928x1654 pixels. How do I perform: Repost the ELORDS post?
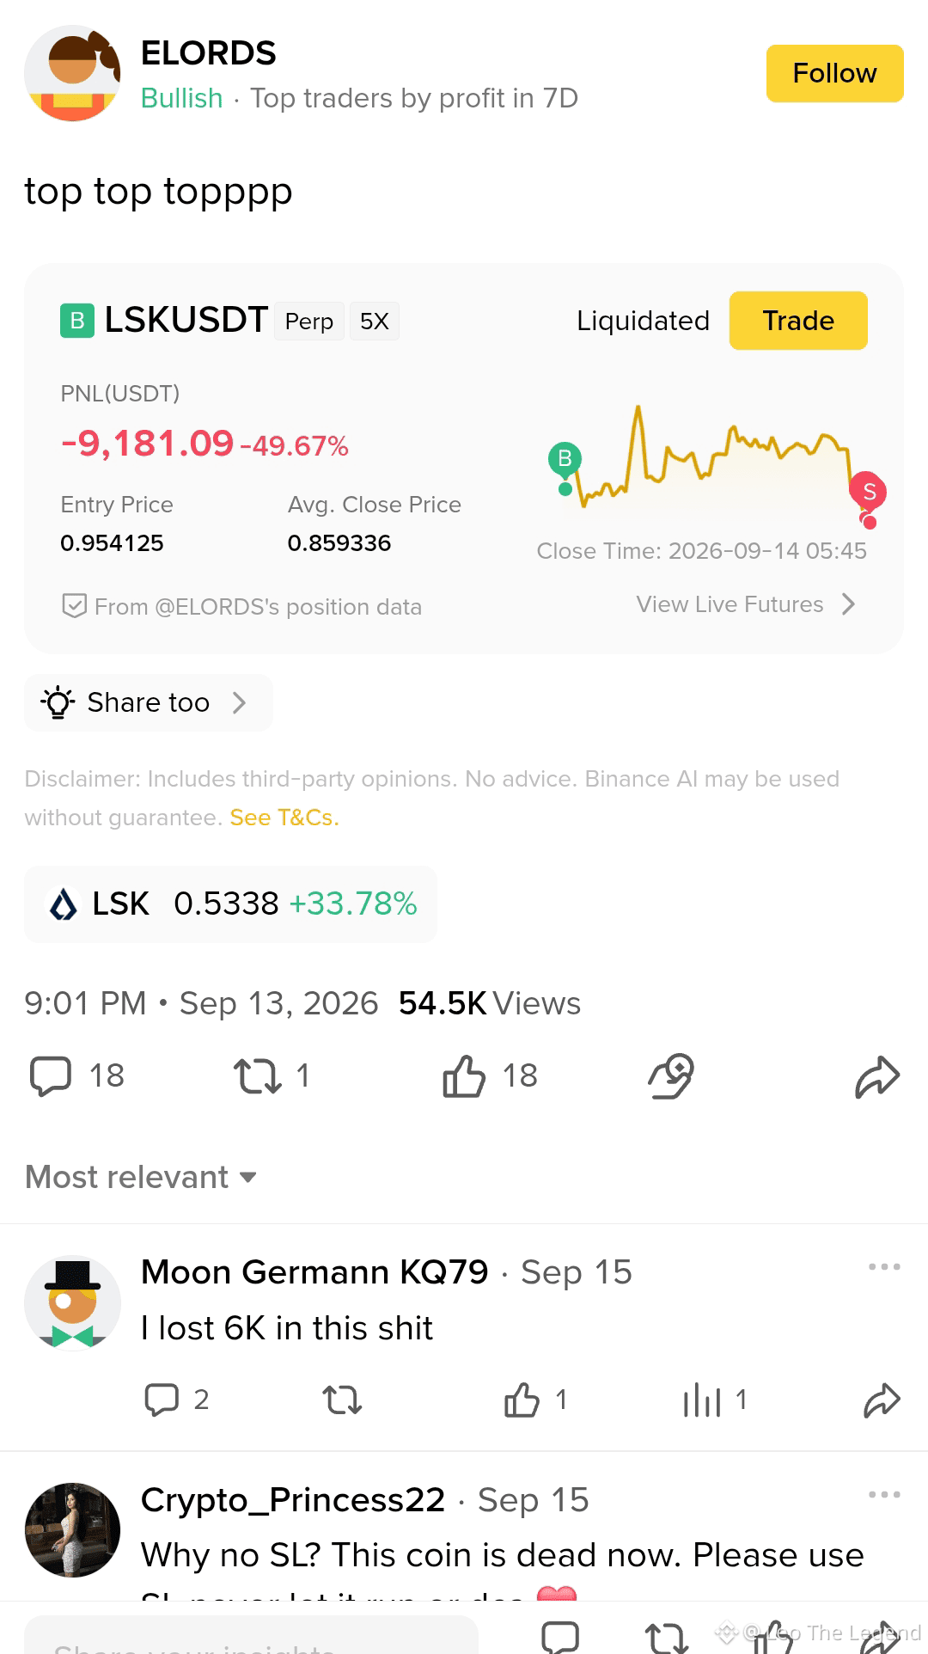tap(257, 1076)
